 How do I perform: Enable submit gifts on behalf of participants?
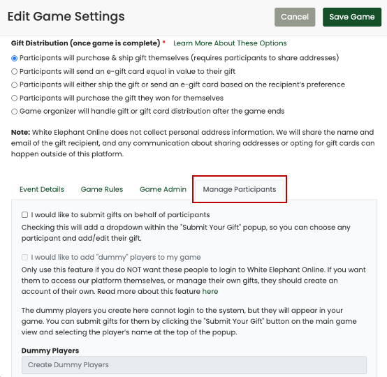[x=24, y=215]
